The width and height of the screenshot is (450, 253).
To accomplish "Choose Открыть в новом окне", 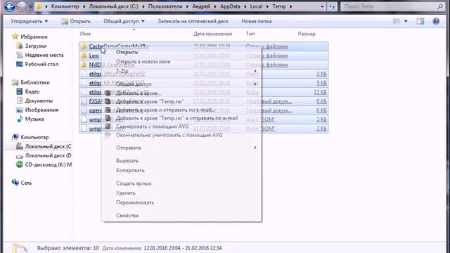I will pyautogui.click(x=181, y=62).
